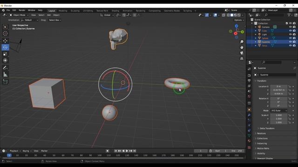This screenshot has width=298, height=167.
Task: Jump to the first frame
Action: click(x=115, y=151)
